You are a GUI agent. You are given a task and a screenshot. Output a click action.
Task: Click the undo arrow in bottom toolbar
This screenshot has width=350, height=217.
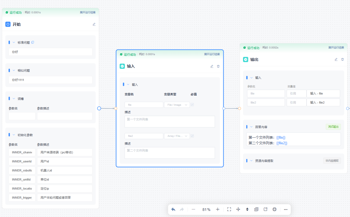click(x=173, y=210)
